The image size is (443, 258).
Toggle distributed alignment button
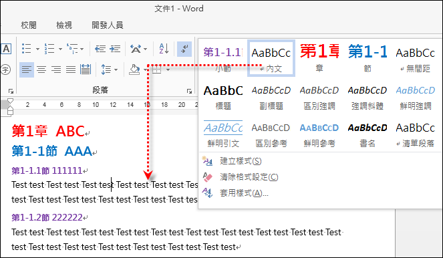86,70
